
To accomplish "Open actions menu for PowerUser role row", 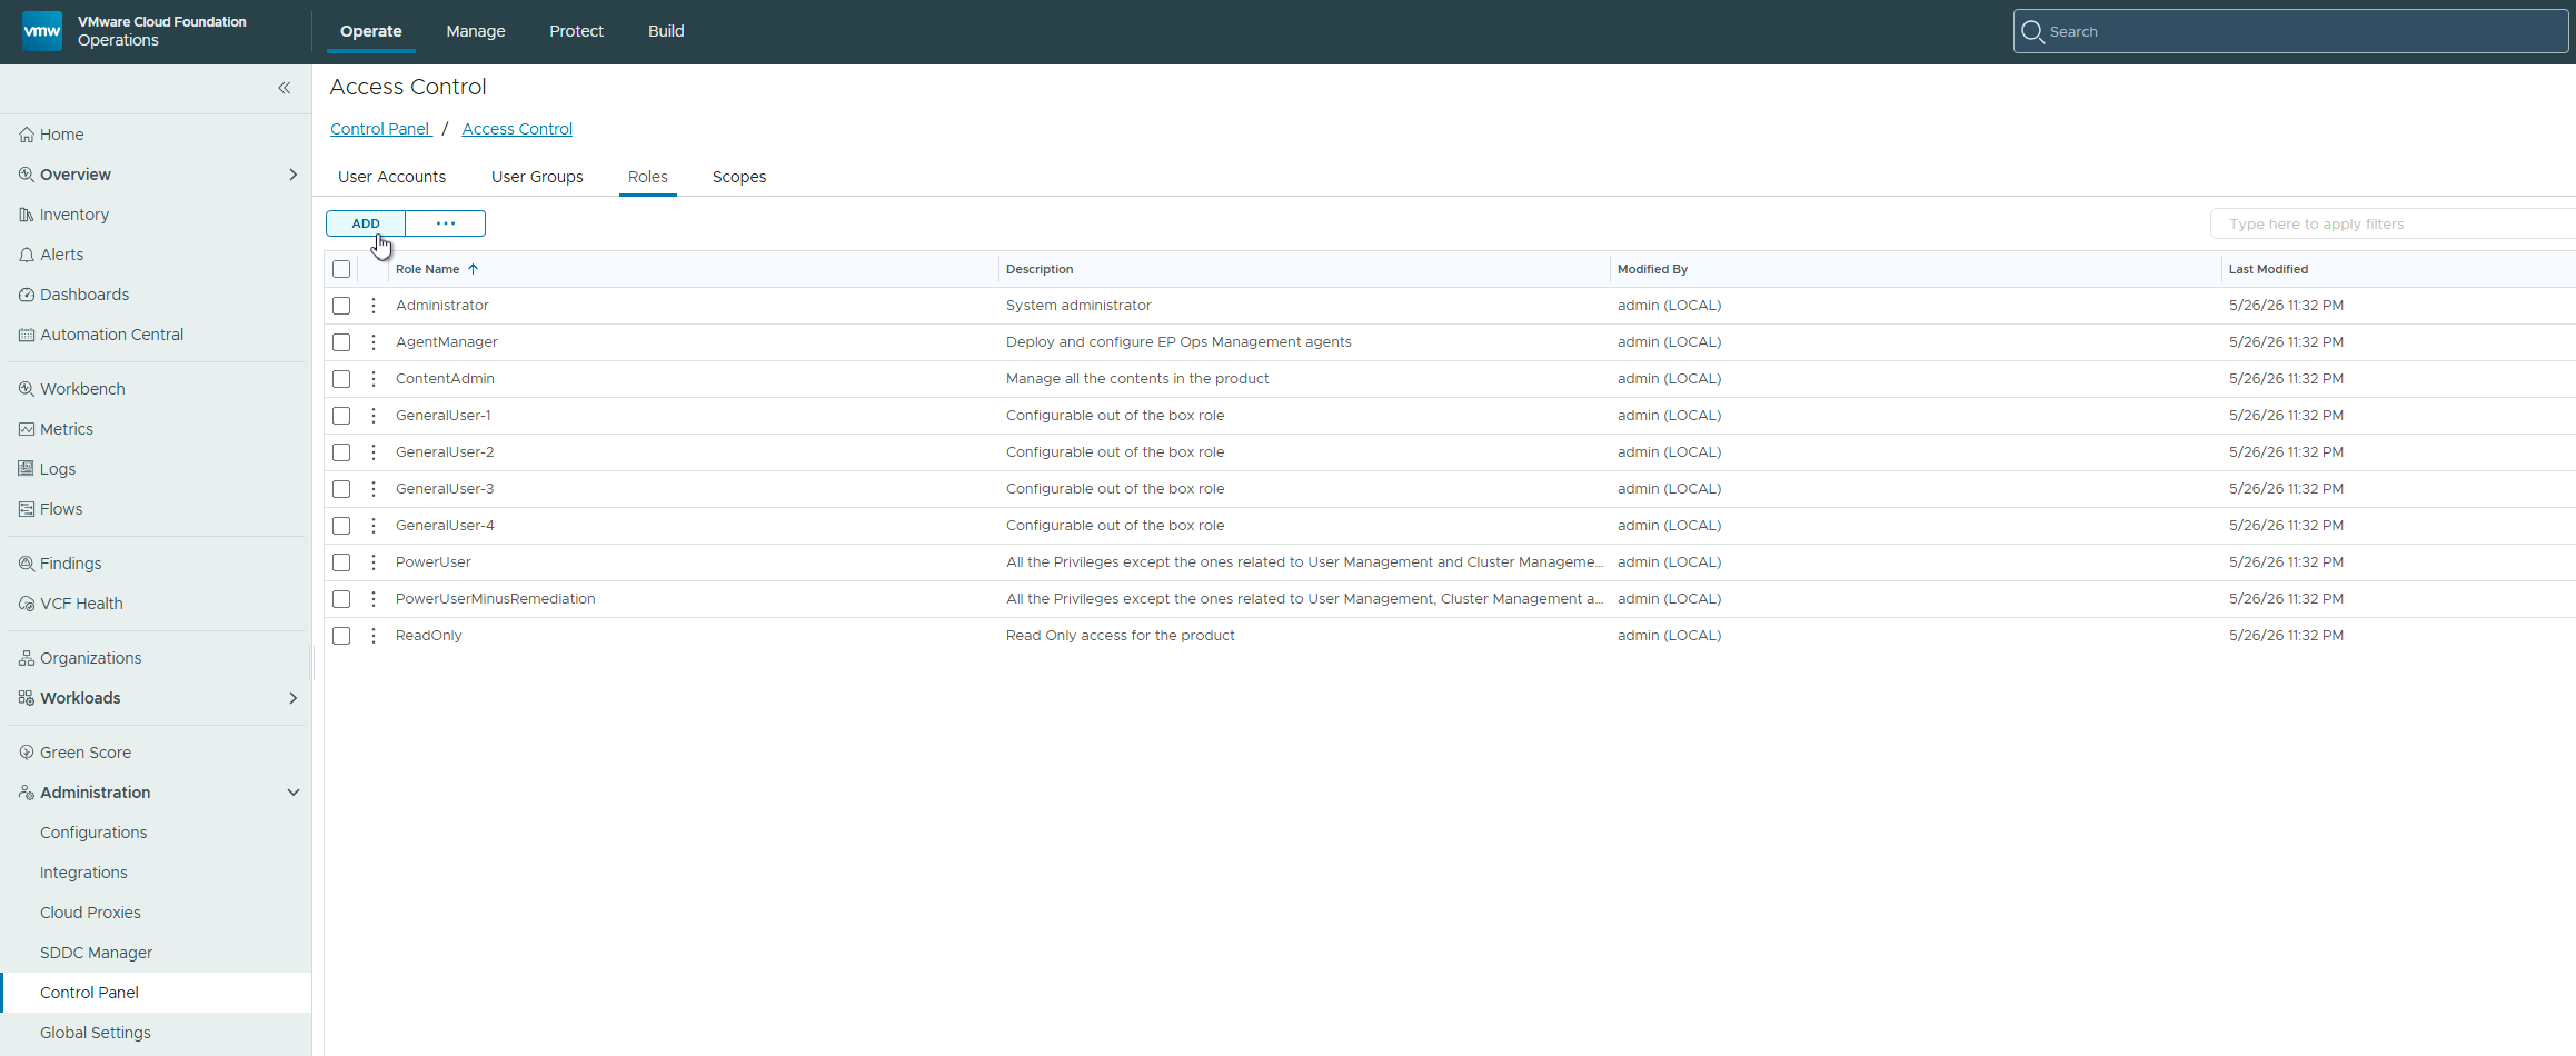I will (373, 562).
